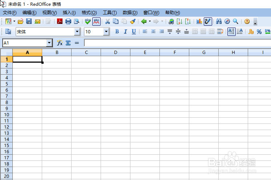Center cell text horizontally
The width and height of the screenshot is (271, 180).
pyautogui.click(x=153, y=32)
